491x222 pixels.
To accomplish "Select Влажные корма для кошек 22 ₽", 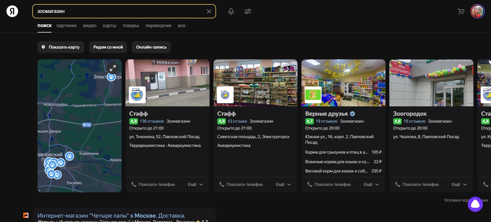I will pos(343,162).
